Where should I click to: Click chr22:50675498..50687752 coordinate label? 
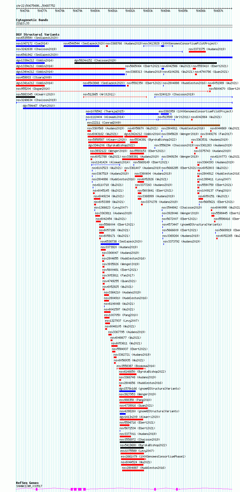point(36,6)
